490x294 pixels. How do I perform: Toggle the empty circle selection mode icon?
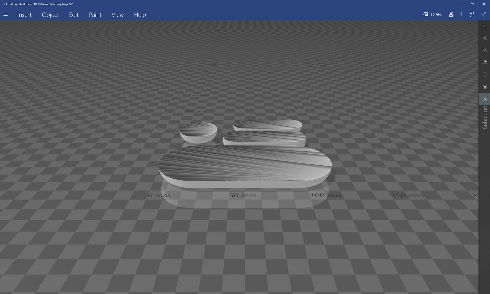click(485, 75)
